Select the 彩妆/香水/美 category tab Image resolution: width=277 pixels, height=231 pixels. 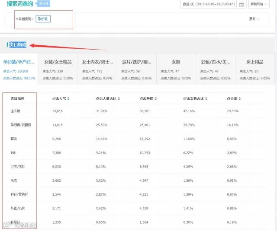216,70
